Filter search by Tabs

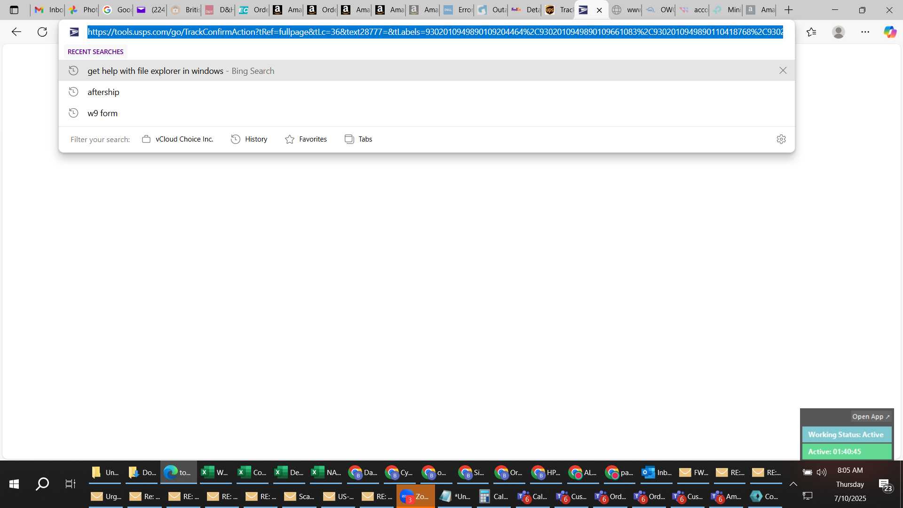coord(358,139)
